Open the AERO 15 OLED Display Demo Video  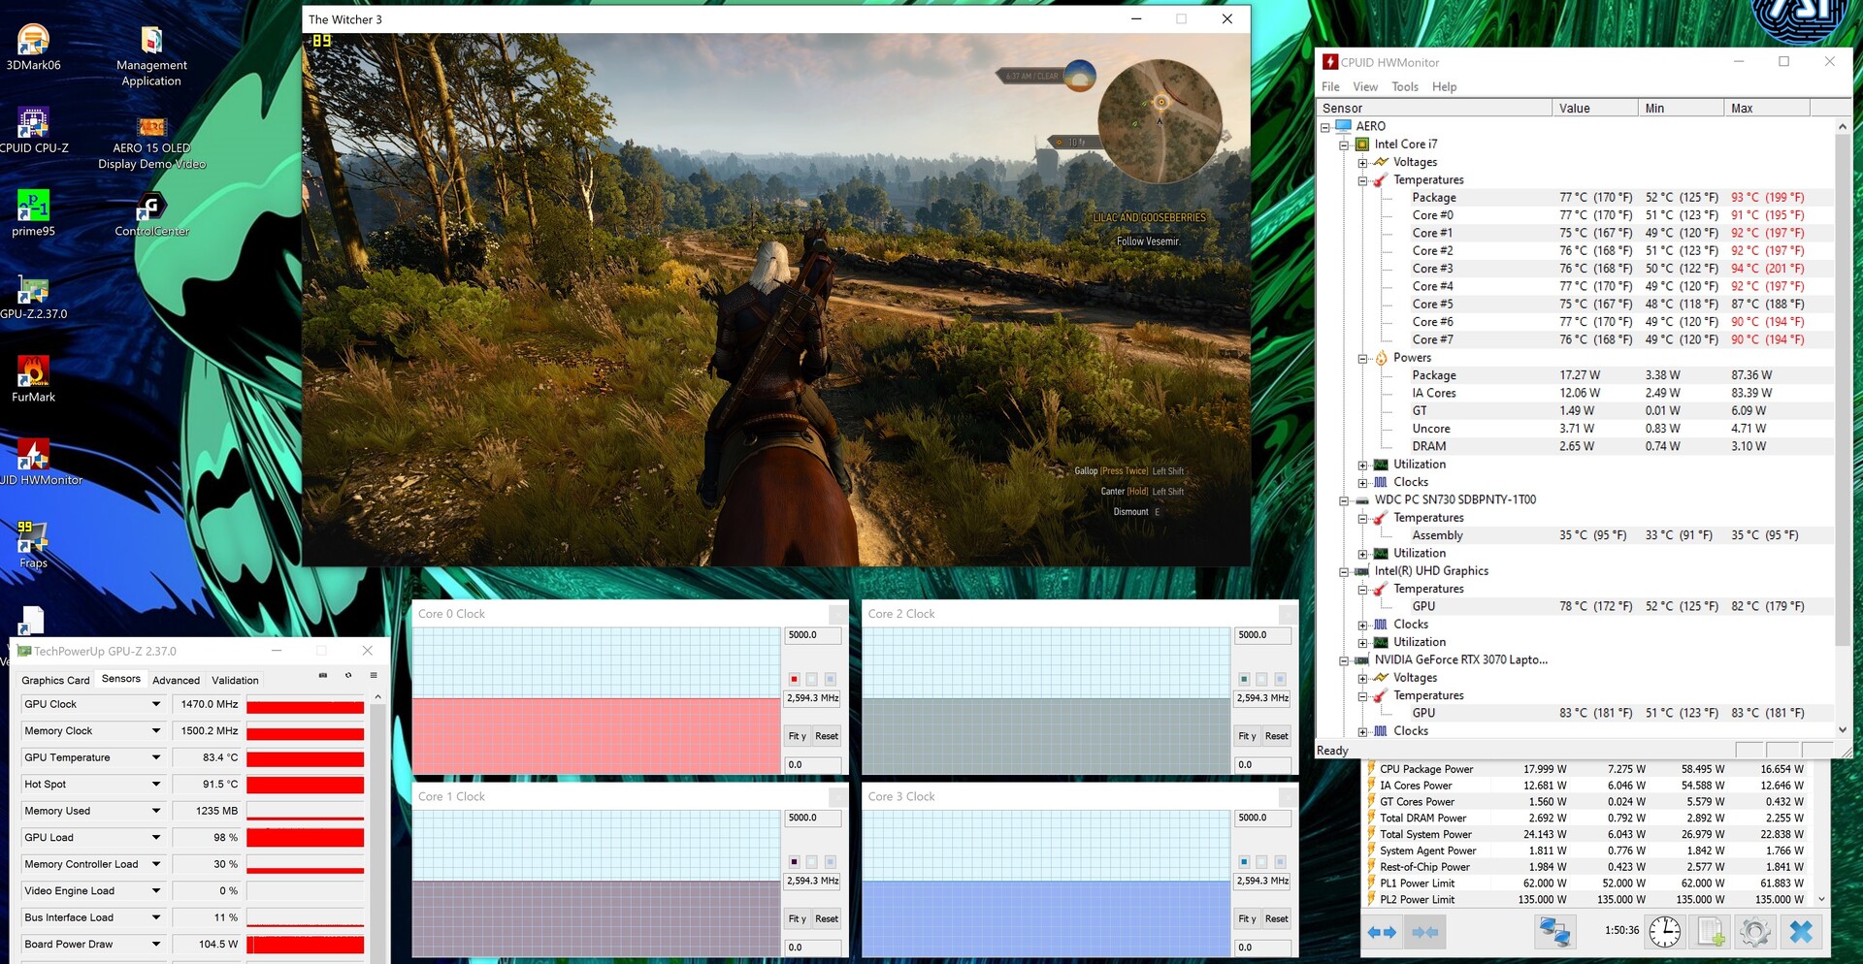(x=151, y=142)
